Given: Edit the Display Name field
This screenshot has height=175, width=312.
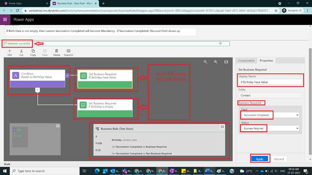Looking at the screenshot, I should [270, 82].
